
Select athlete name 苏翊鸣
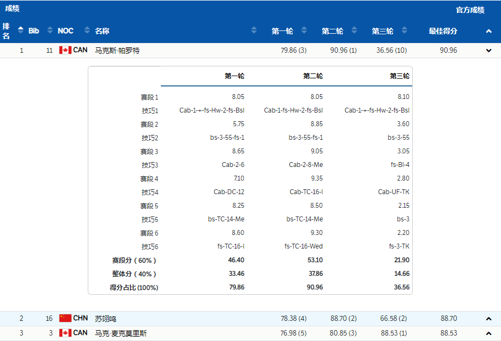(x=105, y=319)
